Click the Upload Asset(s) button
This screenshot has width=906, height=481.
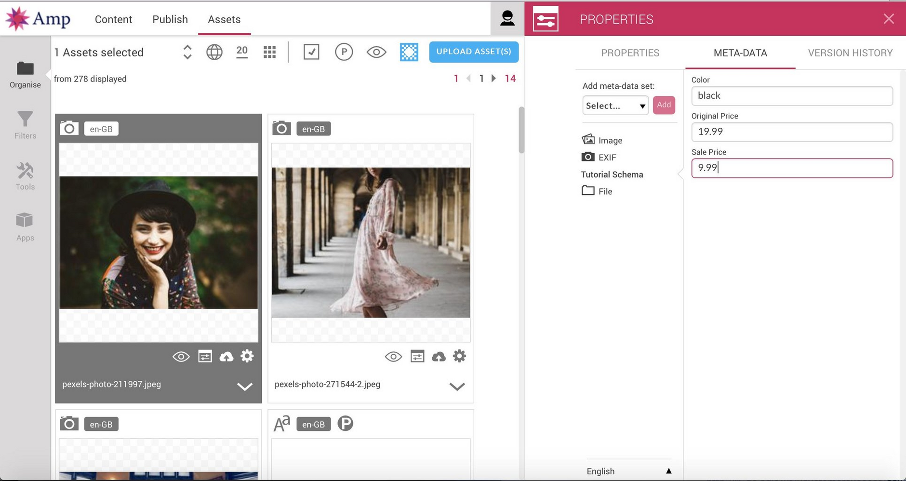(473, 52)
